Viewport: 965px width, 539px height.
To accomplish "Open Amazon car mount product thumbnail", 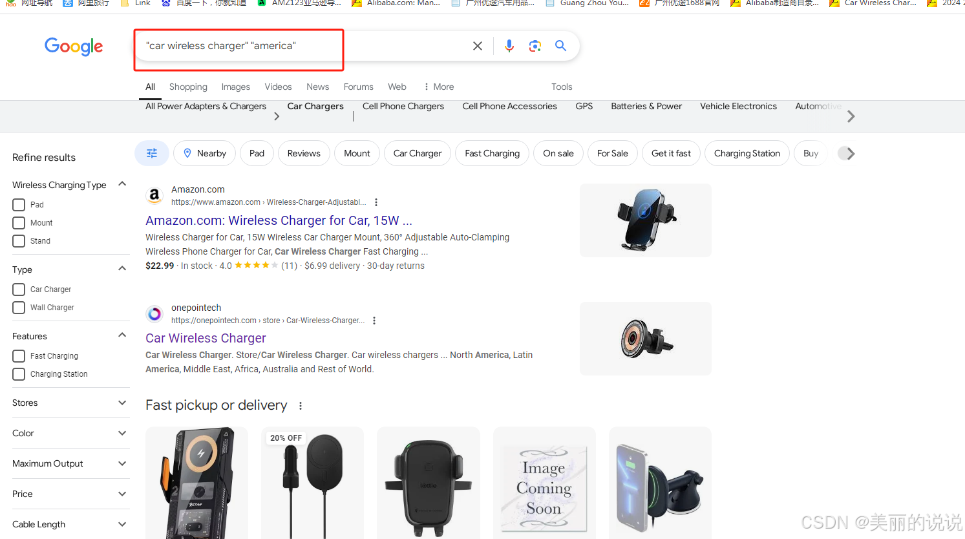I will point(646,220).
